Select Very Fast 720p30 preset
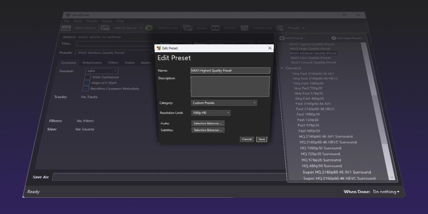 pos(308,88)
